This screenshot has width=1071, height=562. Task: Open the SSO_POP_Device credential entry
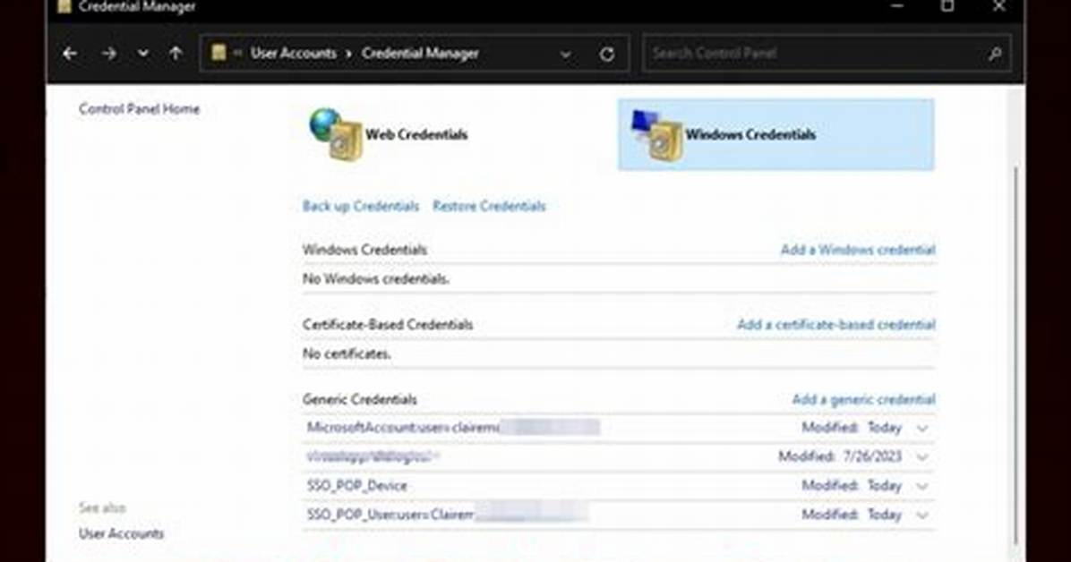coord(619,486)
